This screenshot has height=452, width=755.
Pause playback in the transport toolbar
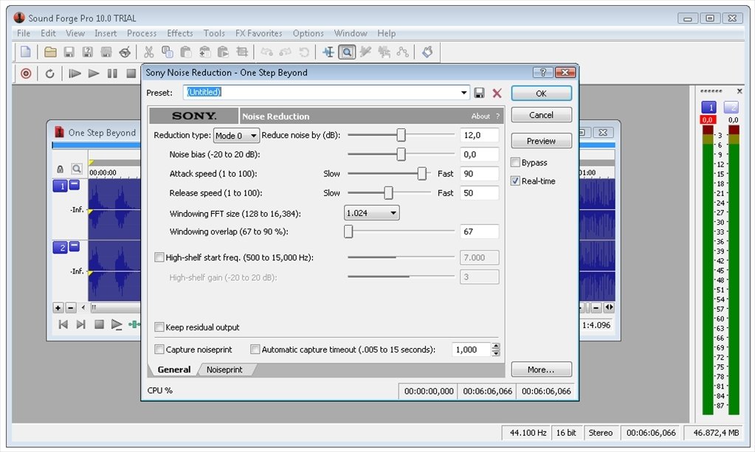click(x=112, y=74)
